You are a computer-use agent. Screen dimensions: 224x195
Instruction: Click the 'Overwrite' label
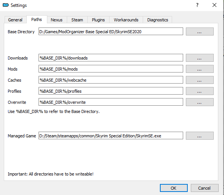(17, 102)
